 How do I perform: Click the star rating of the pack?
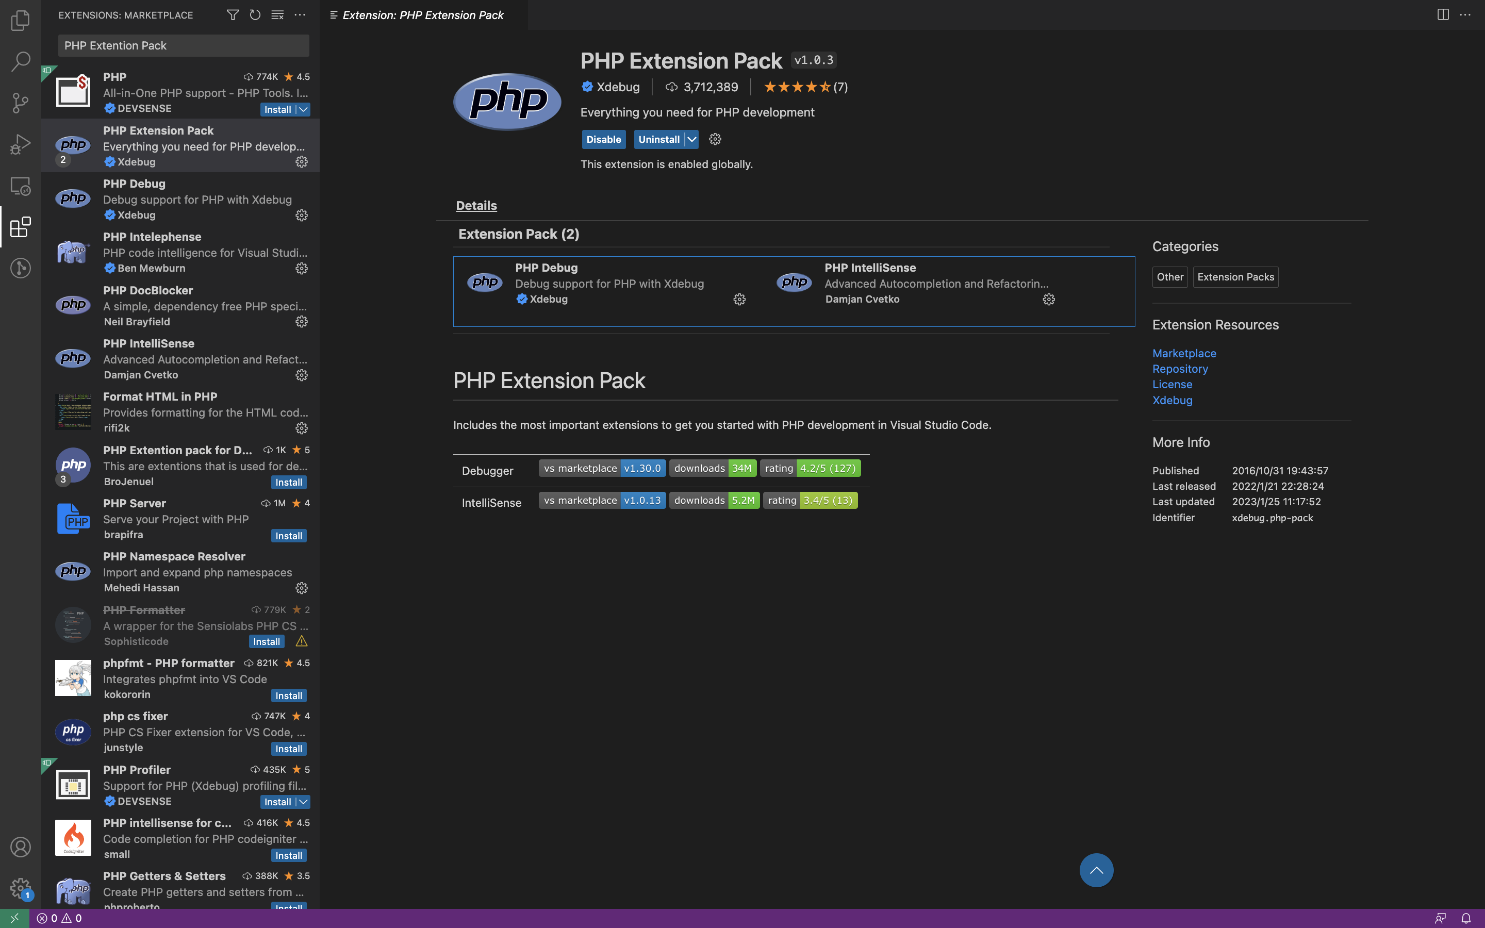coord(805,87)
